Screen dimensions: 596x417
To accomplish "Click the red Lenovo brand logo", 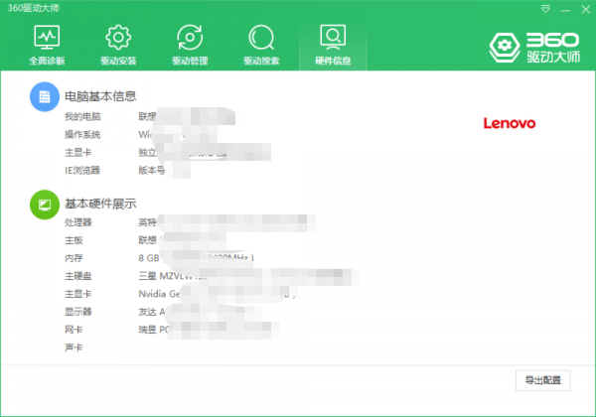I will [510, 123].
